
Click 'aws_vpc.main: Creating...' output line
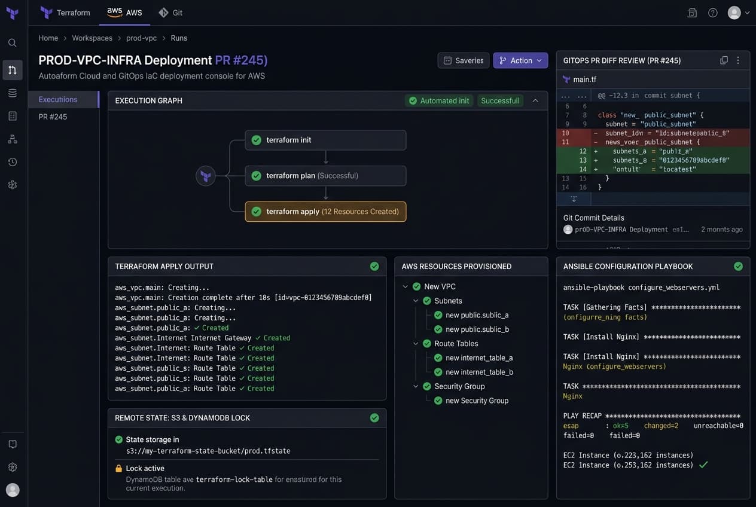tap(162, 288)
